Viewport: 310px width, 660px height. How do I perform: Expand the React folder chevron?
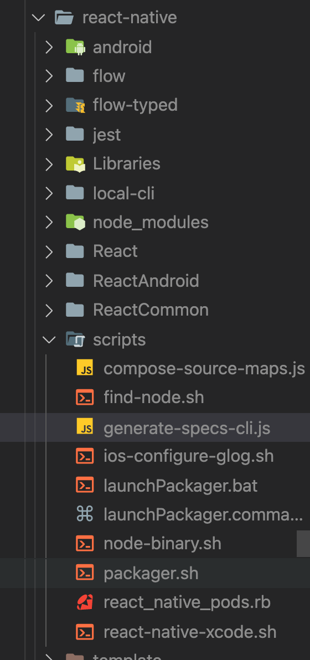(49, 251)
